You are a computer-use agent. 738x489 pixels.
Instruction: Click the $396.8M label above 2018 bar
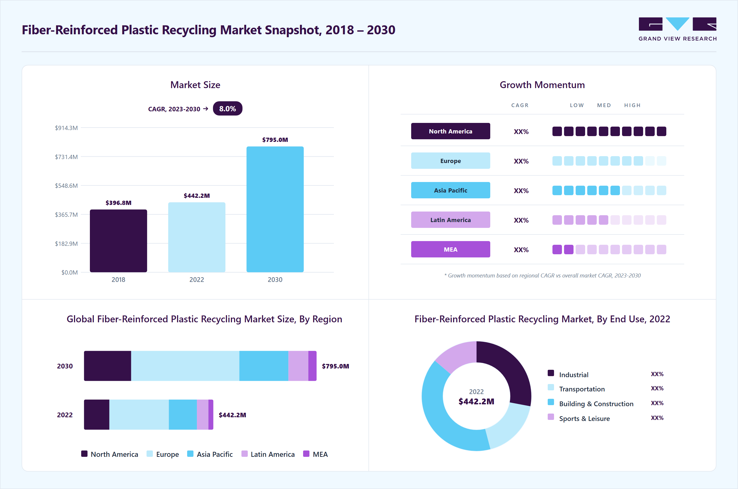pos(118,203)
